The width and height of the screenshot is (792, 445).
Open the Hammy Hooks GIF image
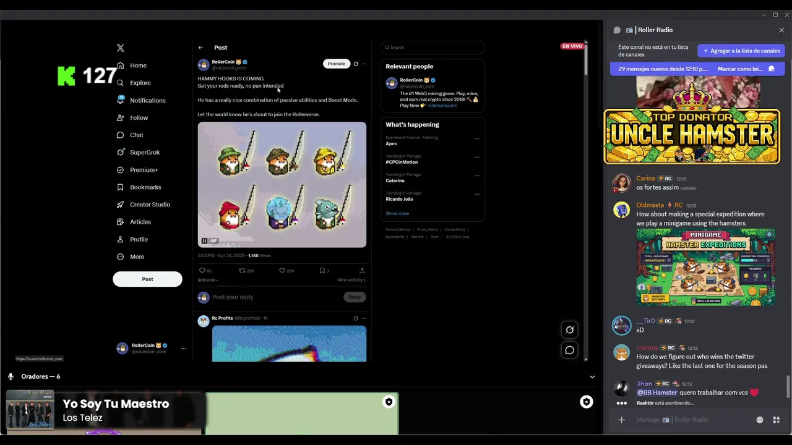tap(282, 185)
